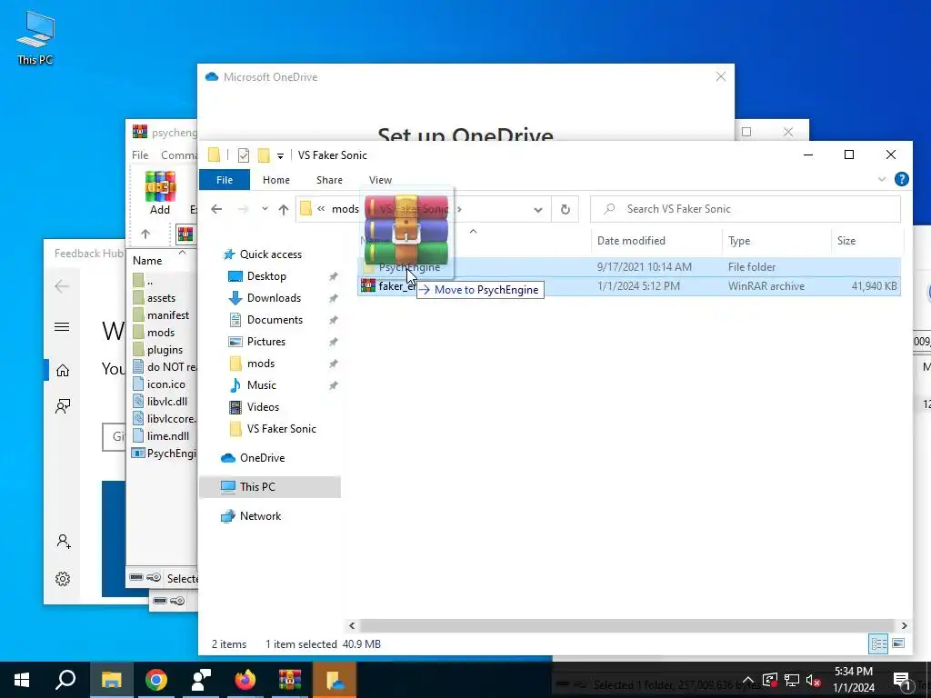Open Pictures in navigation pane

[265, 342]
